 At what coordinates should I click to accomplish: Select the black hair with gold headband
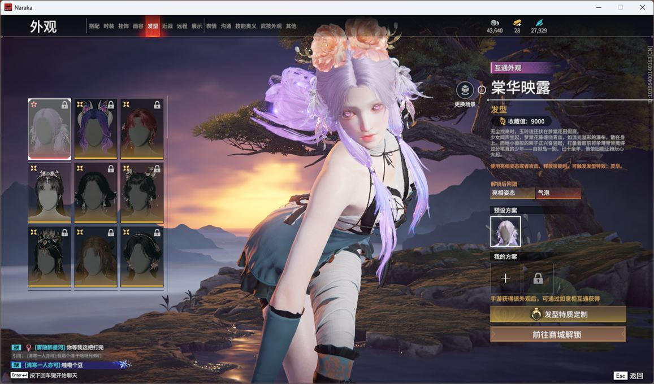(x=142, y=256)
